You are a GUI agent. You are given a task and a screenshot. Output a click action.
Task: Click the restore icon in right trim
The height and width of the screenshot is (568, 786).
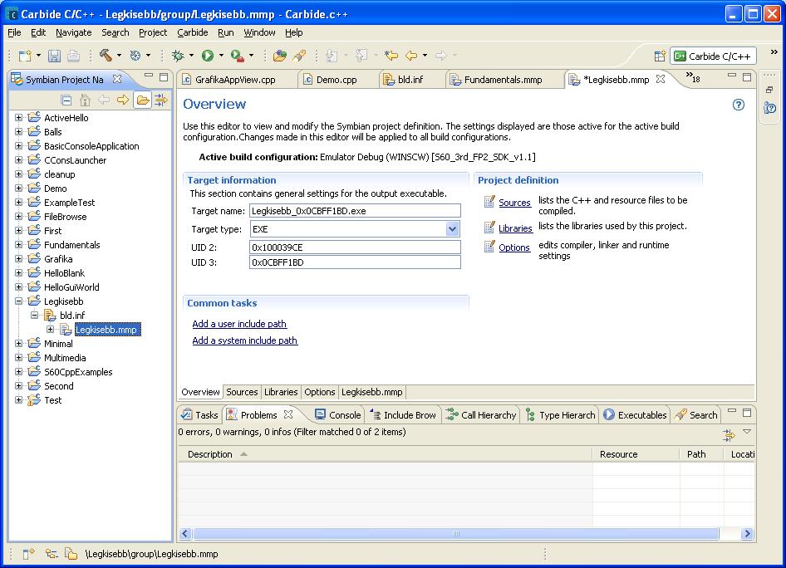(x=769, y=90)
